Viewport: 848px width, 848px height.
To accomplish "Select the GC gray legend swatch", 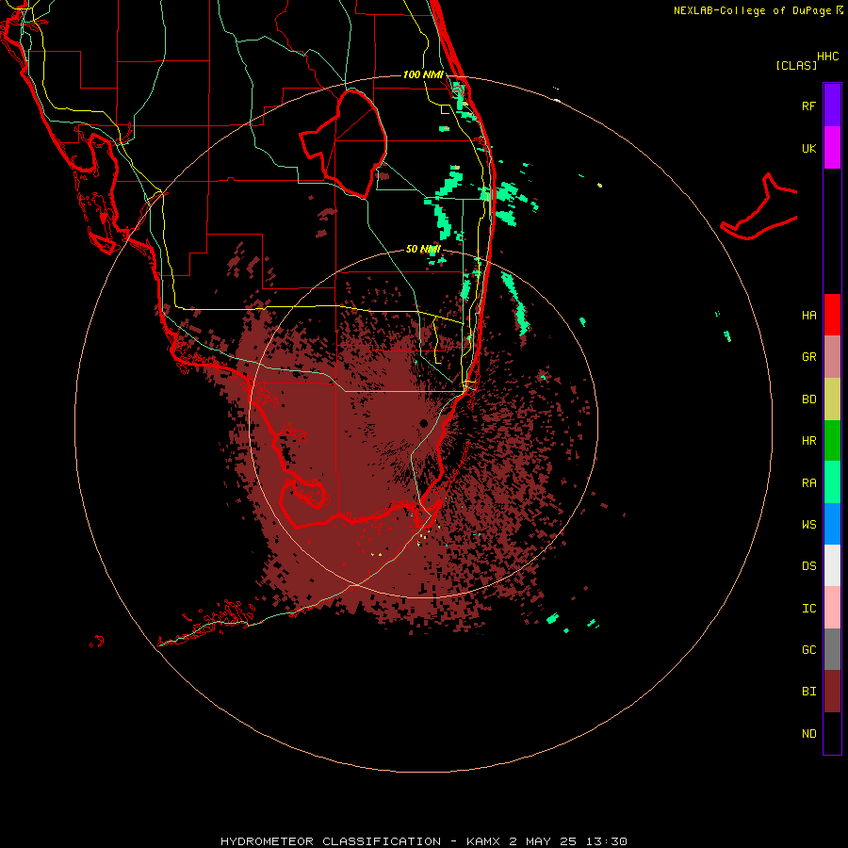I will coord(832,649).
